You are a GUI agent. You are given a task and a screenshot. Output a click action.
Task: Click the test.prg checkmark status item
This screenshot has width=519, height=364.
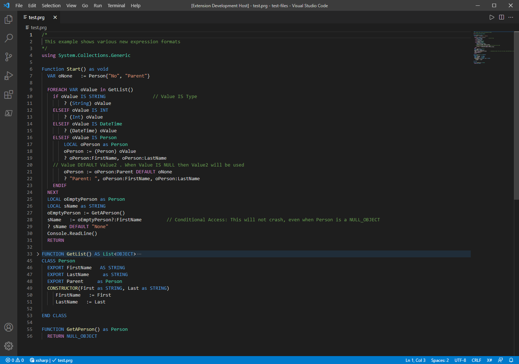[62, 360]
